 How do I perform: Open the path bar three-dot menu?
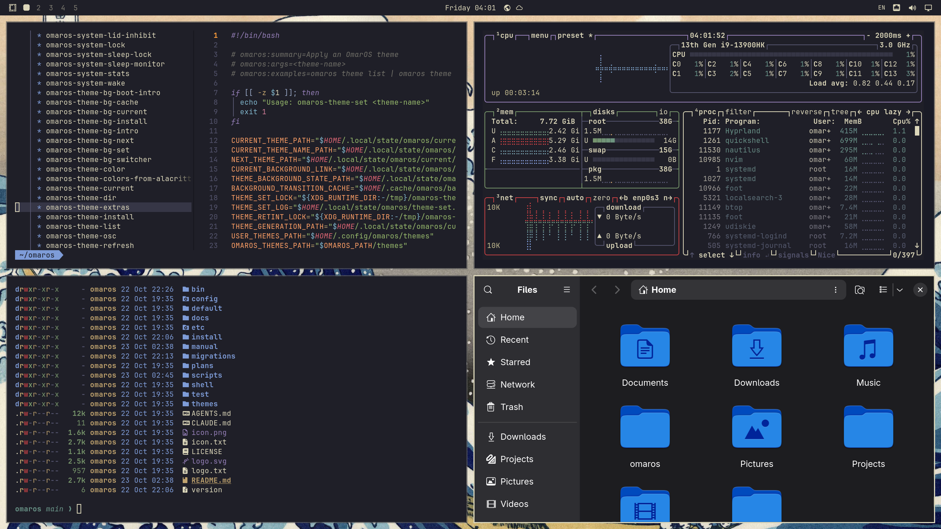coord(836,290)
